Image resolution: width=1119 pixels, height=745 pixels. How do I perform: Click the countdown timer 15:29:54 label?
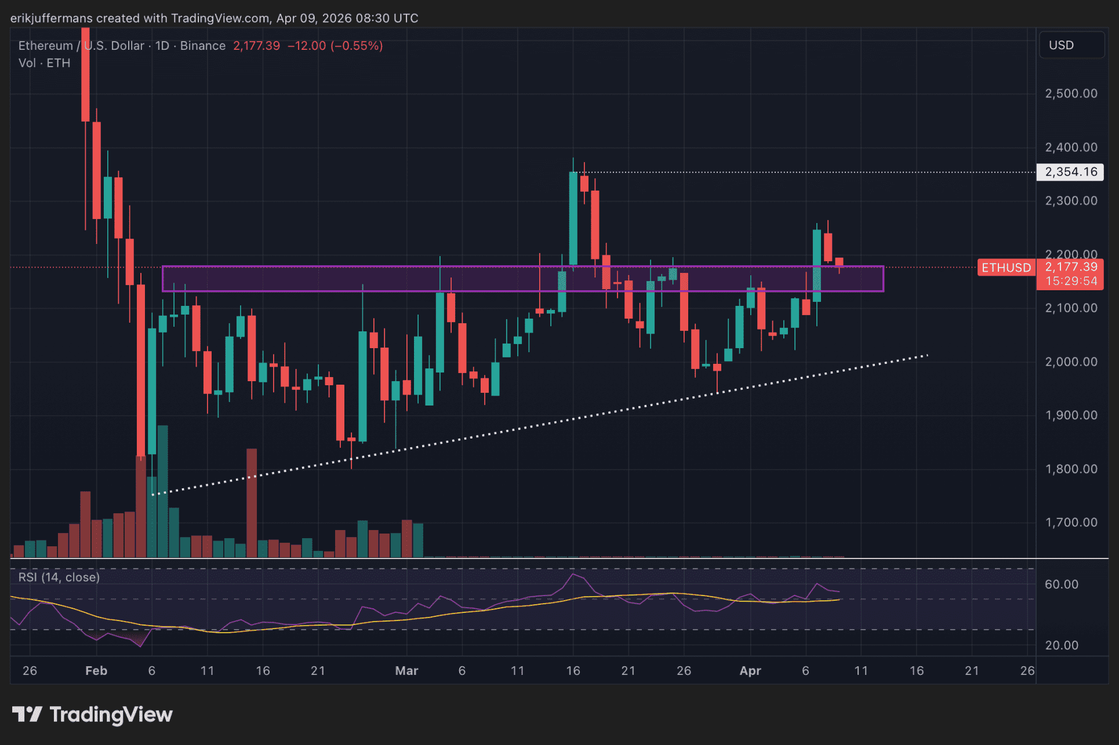click(1071, 282)
